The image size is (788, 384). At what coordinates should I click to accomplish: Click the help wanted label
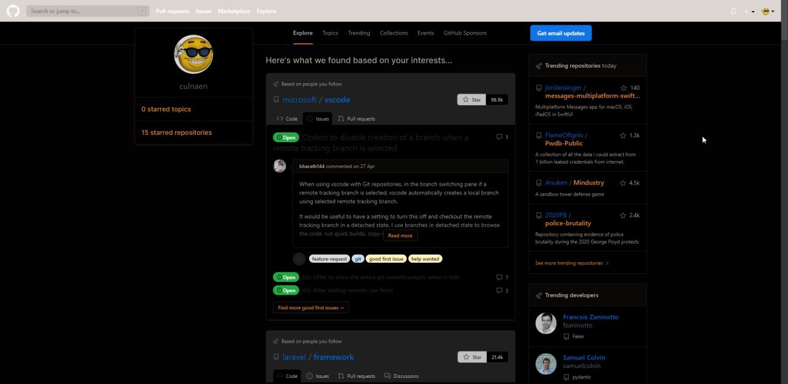click(x=425, y=259)
